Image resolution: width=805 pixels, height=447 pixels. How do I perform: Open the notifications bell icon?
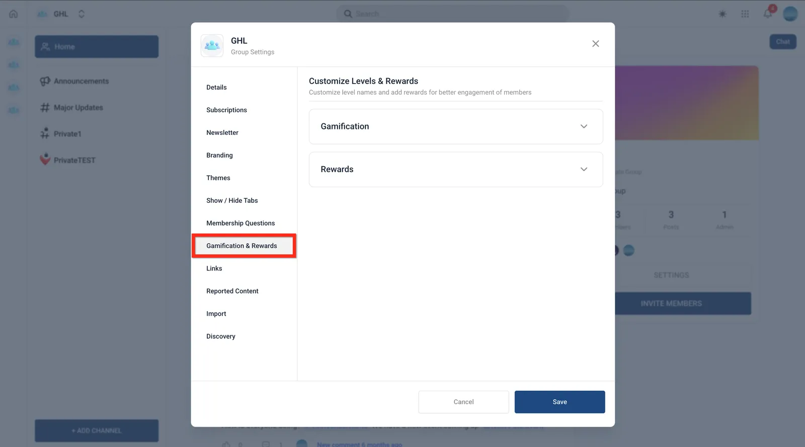click(768, 14)
